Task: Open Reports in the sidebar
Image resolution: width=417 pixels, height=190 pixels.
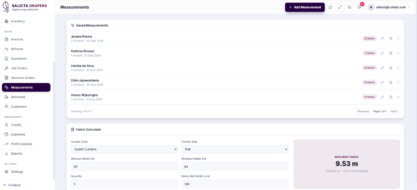Action: (26, 153)
